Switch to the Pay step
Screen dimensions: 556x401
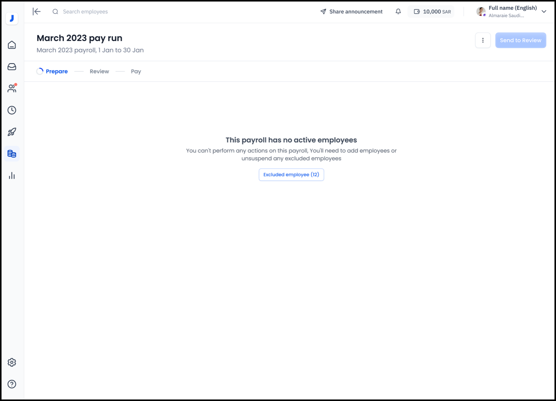click(136, 72)
